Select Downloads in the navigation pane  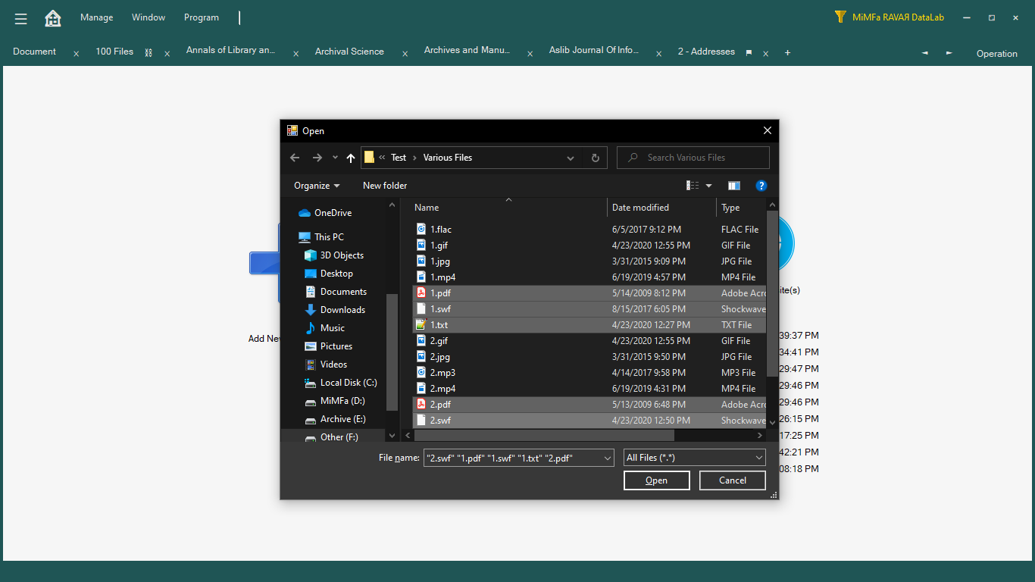[x=342, y=310]
